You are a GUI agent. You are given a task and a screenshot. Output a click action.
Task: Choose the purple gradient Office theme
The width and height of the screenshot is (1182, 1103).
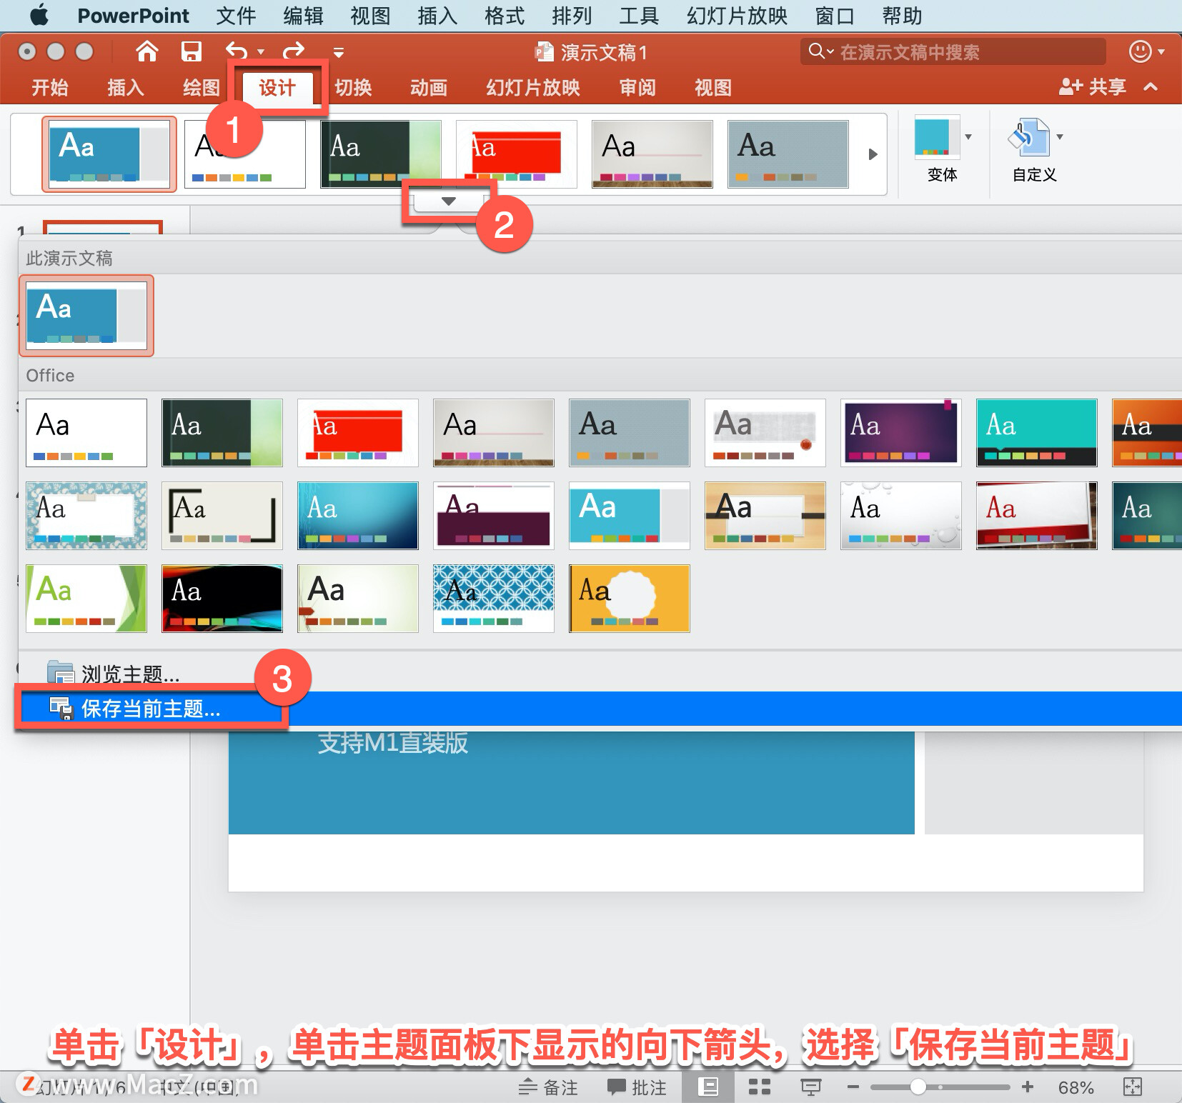901,433
